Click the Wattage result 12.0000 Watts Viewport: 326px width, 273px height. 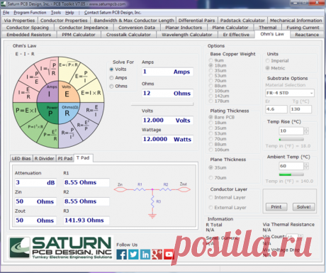(x=168, y=139)
